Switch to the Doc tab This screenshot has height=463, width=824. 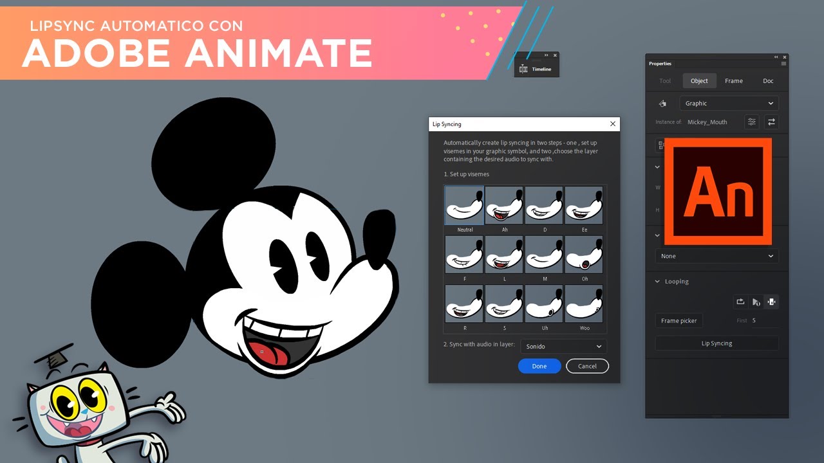pyautogui.click(x=768, y=81)
